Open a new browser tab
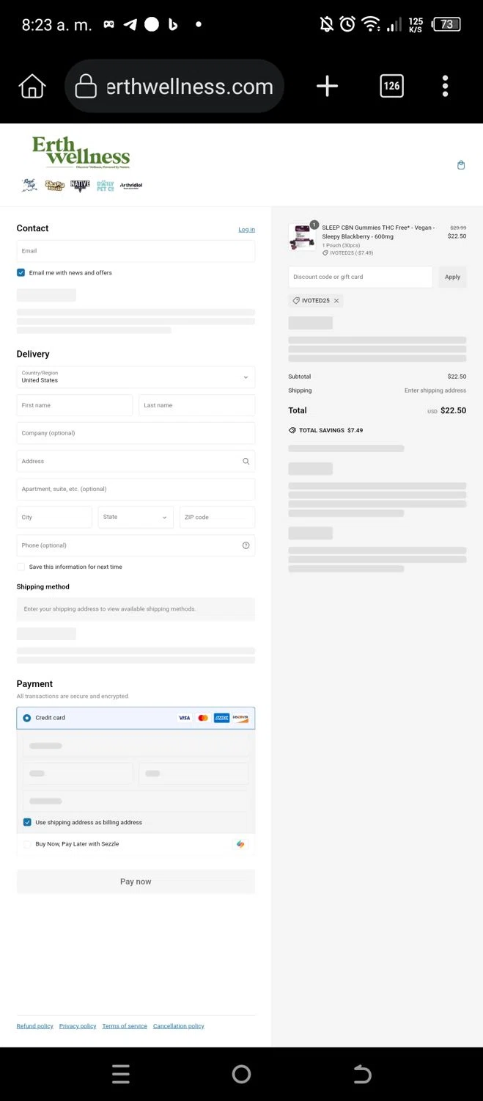This screenshot has height=1101, width=483. pos(327,87)
